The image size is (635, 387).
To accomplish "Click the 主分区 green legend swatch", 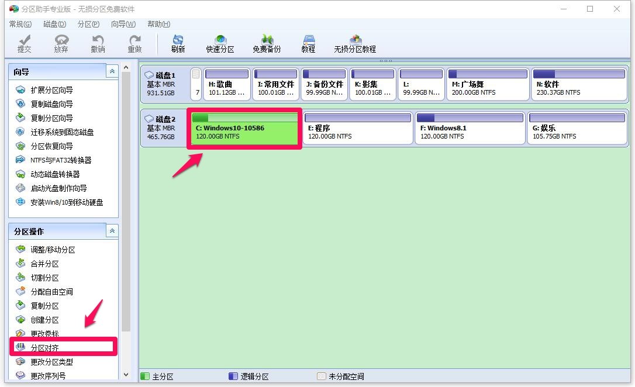I will (145, 376).
